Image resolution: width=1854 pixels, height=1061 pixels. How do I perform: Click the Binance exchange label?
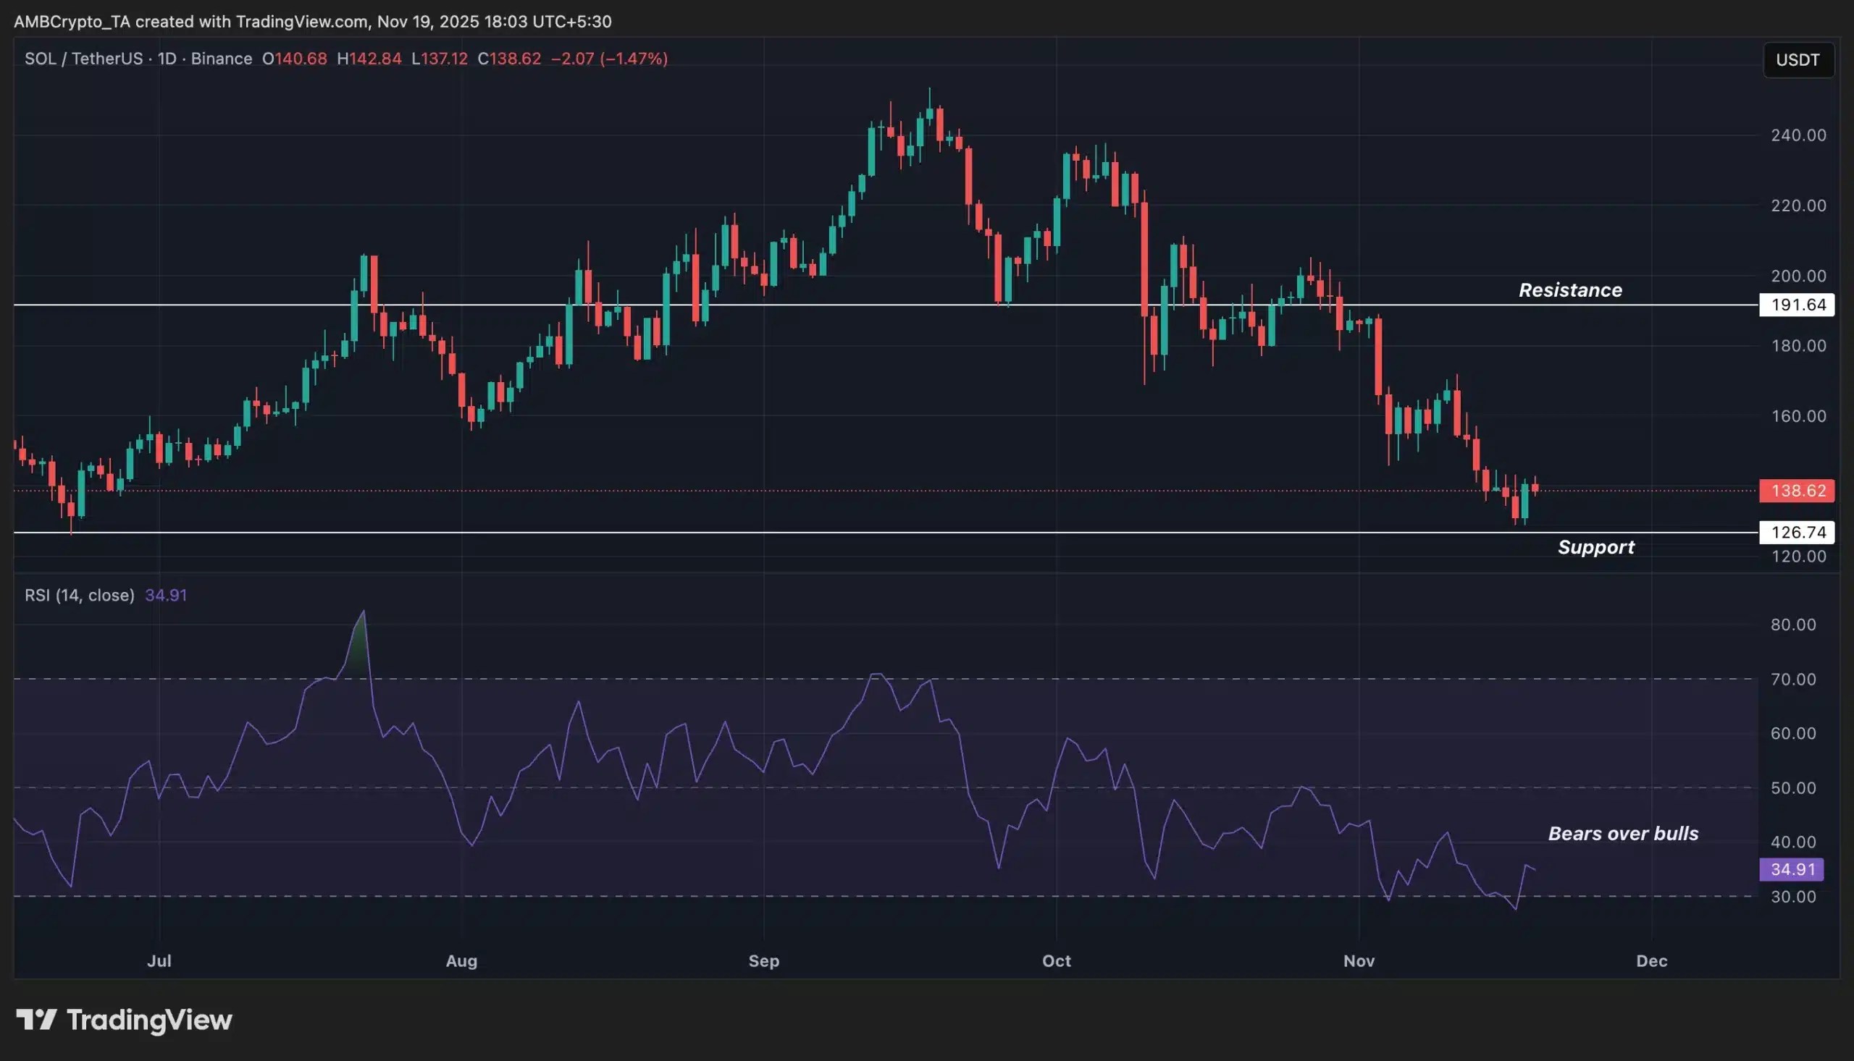[222, 59]
